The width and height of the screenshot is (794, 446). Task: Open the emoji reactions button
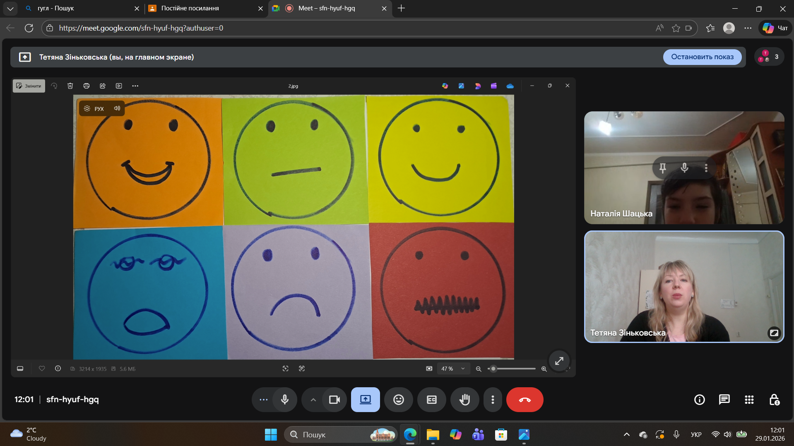[x=398, y=400]
